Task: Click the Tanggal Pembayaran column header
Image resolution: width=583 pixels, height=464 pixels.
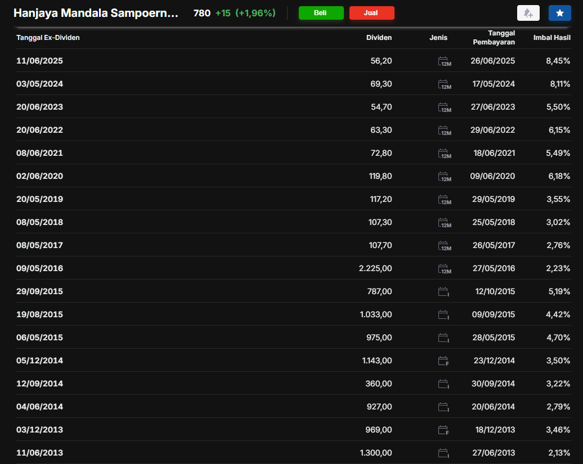Action: [494, 38]
